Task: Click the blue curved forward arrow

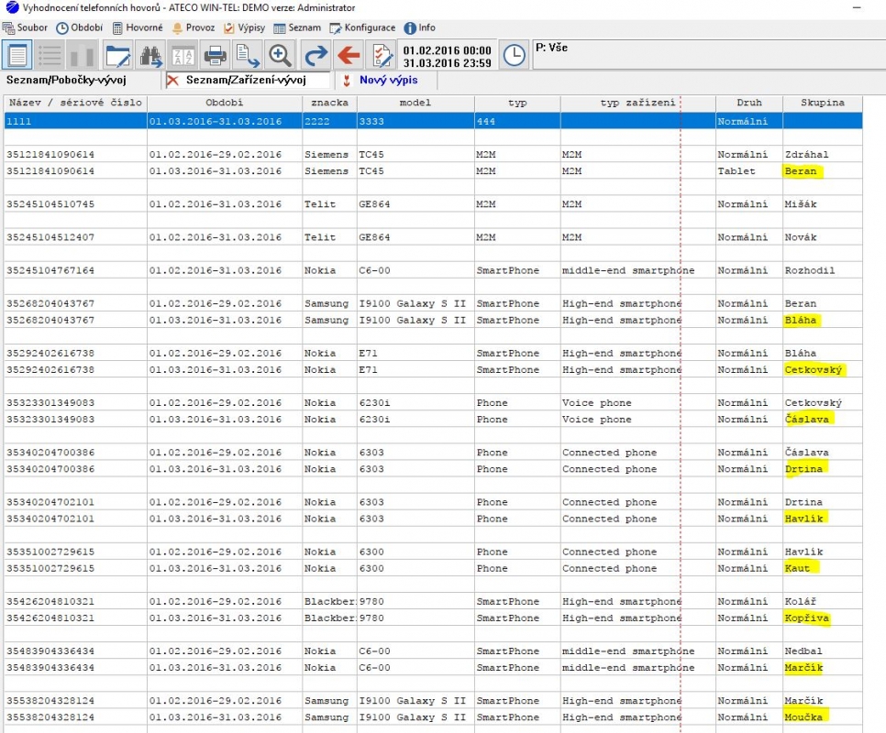Action: pyautogui.click(x=316, y=55)
